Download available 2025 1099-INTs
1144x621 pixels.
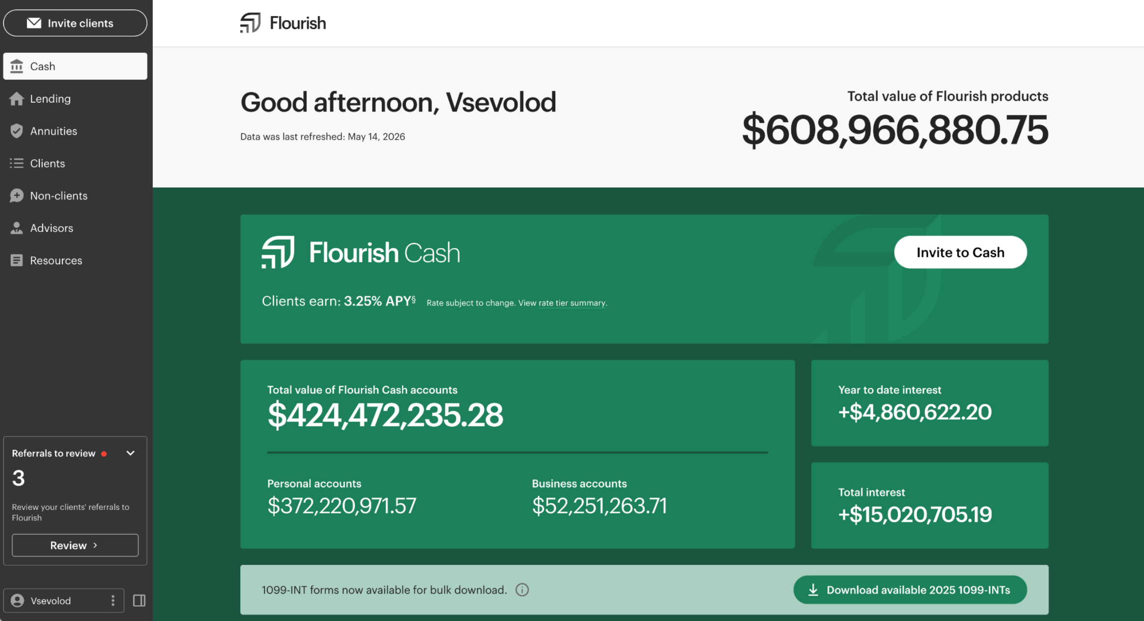(910, 590)
